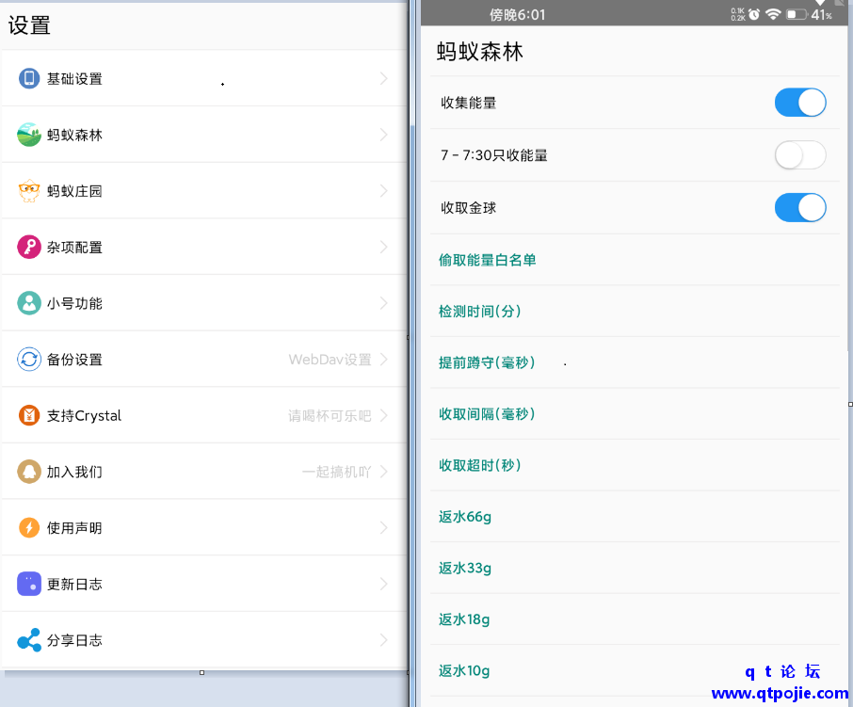Open the 返水66g setting
This screenshot has width=853, height=707.
coord(465,517)
